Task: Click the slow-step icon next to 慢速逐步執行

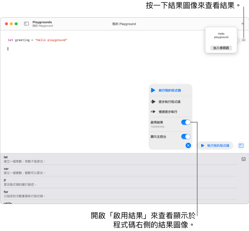Action: click(x=153, y=112)
